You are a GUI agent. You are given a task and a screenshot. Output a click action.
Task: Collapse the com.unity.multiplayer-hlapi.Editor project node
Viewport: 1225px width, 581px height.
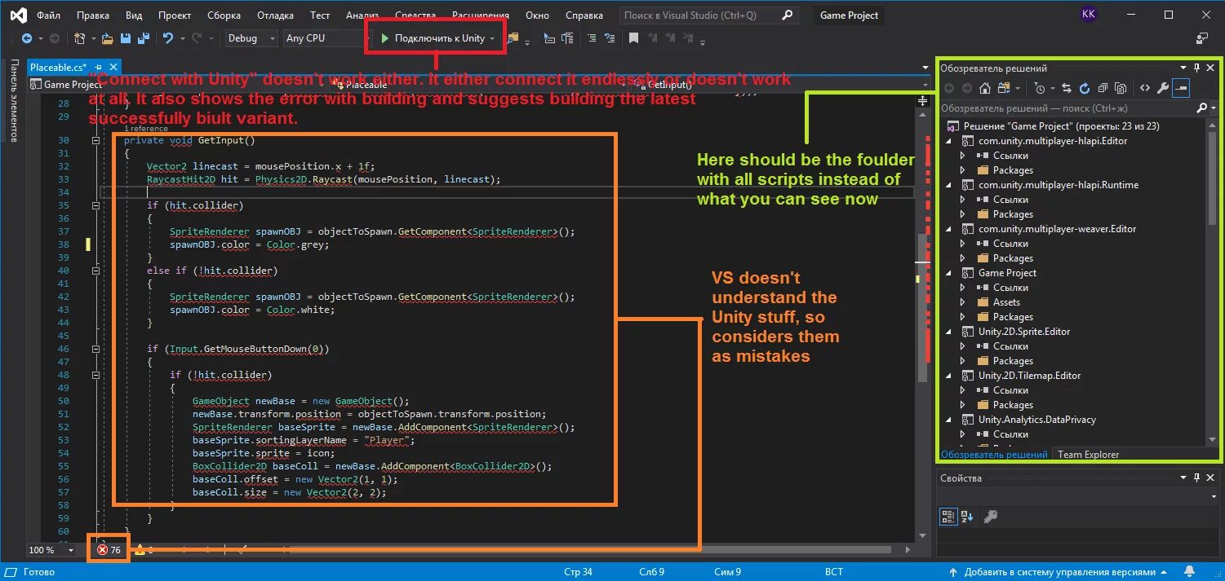[948, 141]
